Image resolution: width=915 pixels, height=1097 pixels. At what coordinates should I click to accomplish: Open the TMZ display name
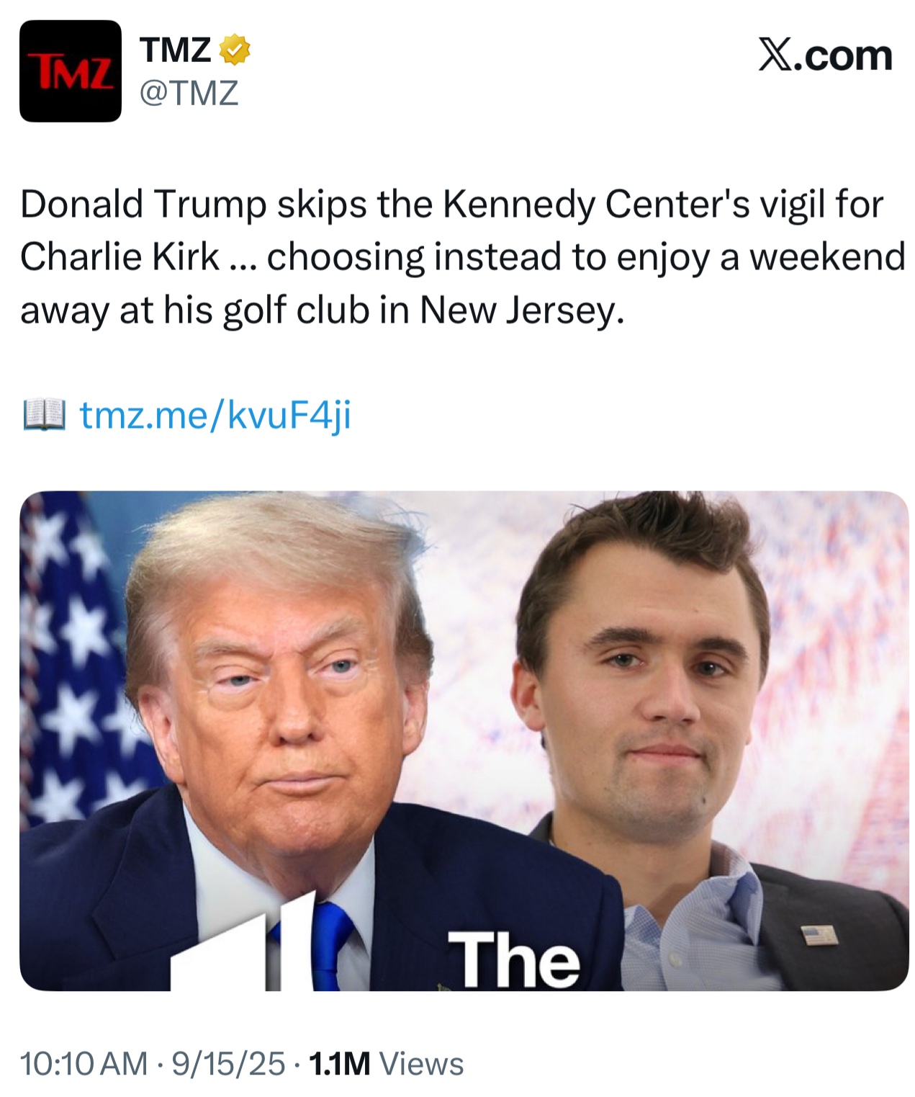click(x=176, y=50)
